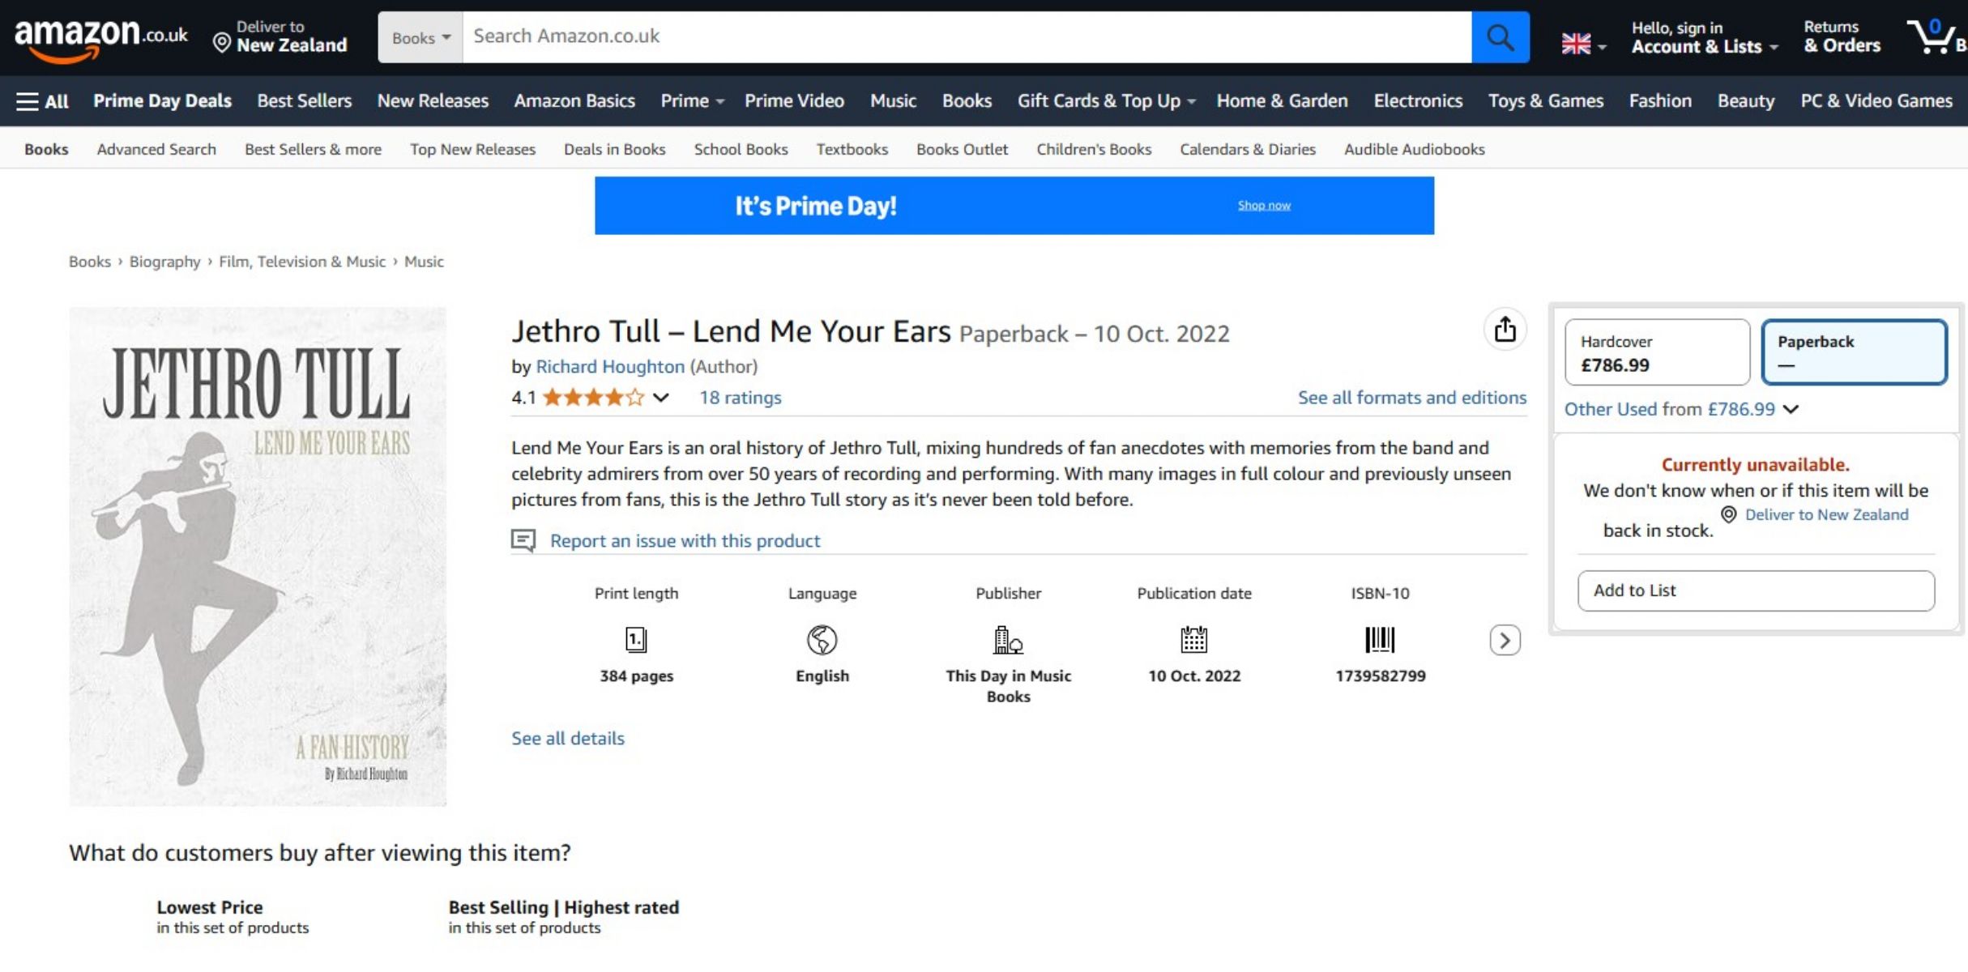Viewport: 1968px width, 972px height.
Task: Click the Print length page icon
Action: (636, 640)
